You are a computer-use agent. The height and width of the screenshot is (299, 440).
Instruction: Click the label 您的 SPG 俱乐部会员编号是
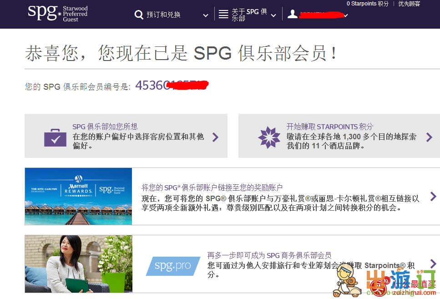[x=78, y=86]
